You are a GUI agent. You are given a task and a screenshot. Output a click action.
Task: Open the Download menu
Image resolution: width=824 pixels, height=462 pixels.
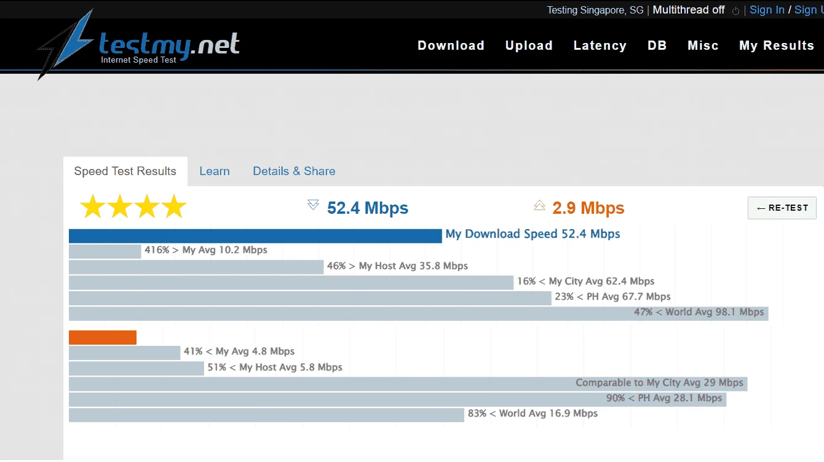point(451,45)
